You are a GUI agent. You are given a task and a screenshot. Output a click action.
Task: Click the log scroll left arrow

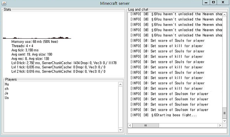tap(130, 126)
